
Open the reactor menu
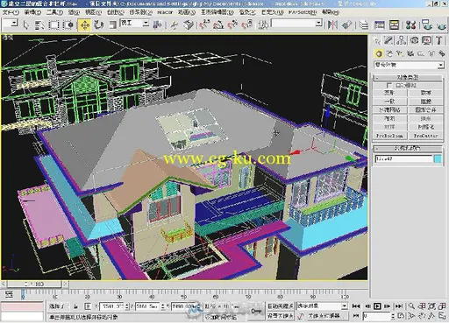coord(165,12)
